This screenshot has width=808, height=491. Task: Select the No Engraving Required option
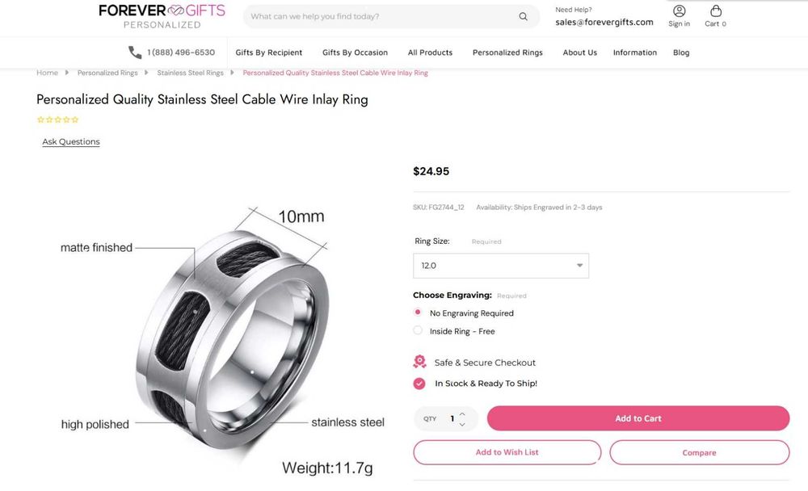click(x=418, y=313)
